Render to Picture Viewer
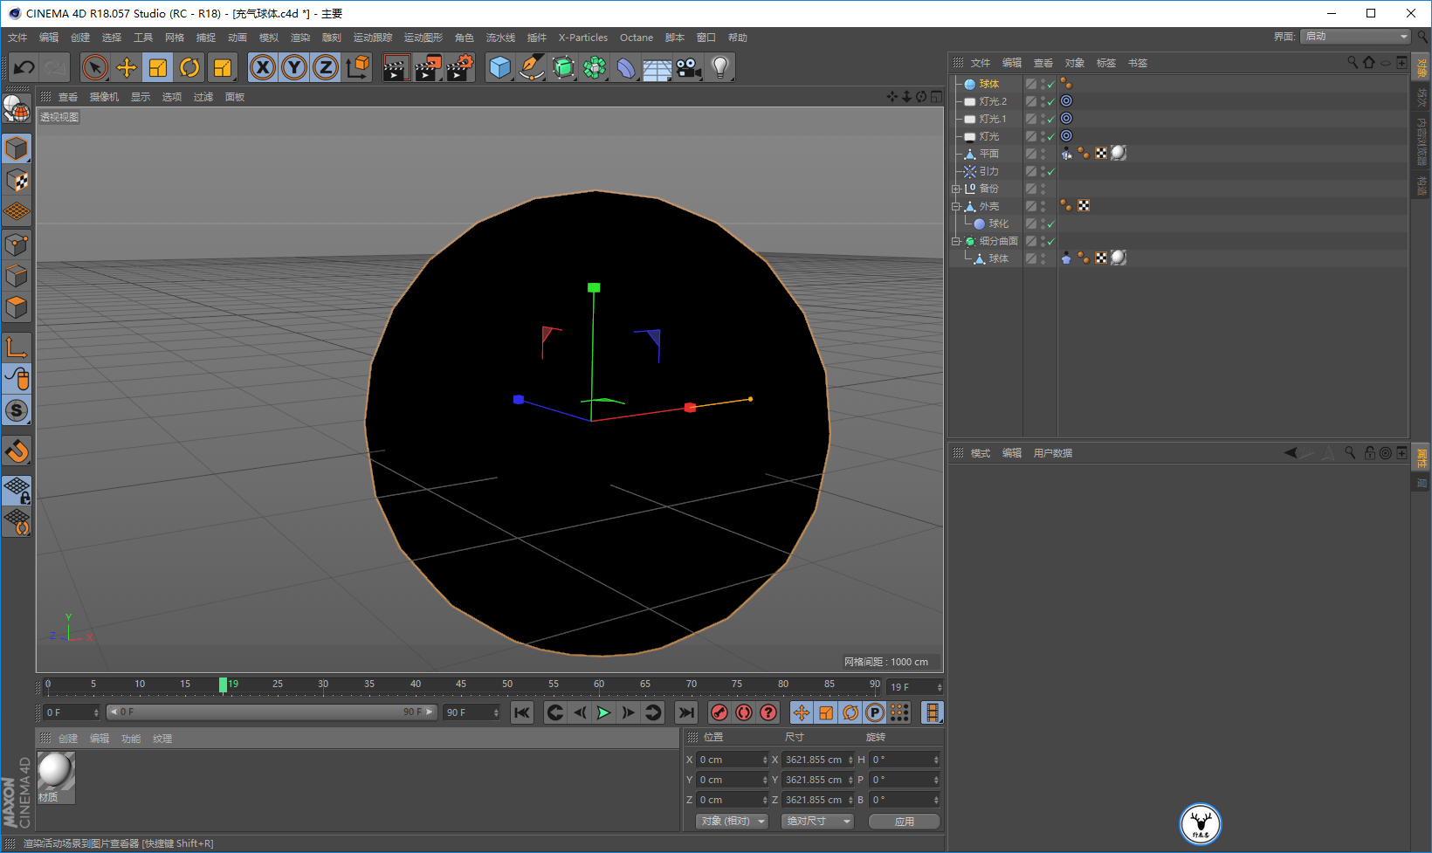This screenshot has height=853, width=1432. (428, 67)
